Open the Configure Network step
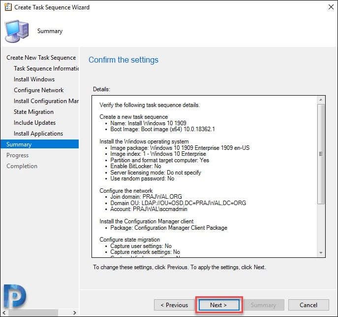This screenshot has height=317, width=338. (39, 90)
